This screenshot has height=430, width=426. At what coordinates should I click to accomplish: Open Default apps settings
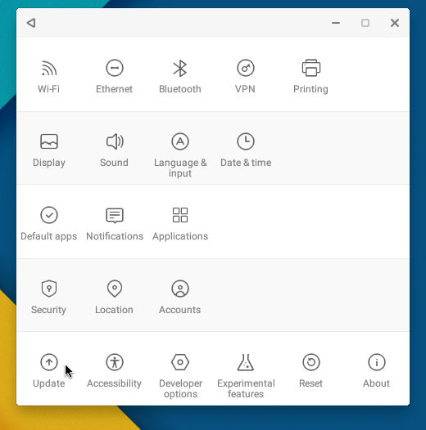tap(49, 223)
